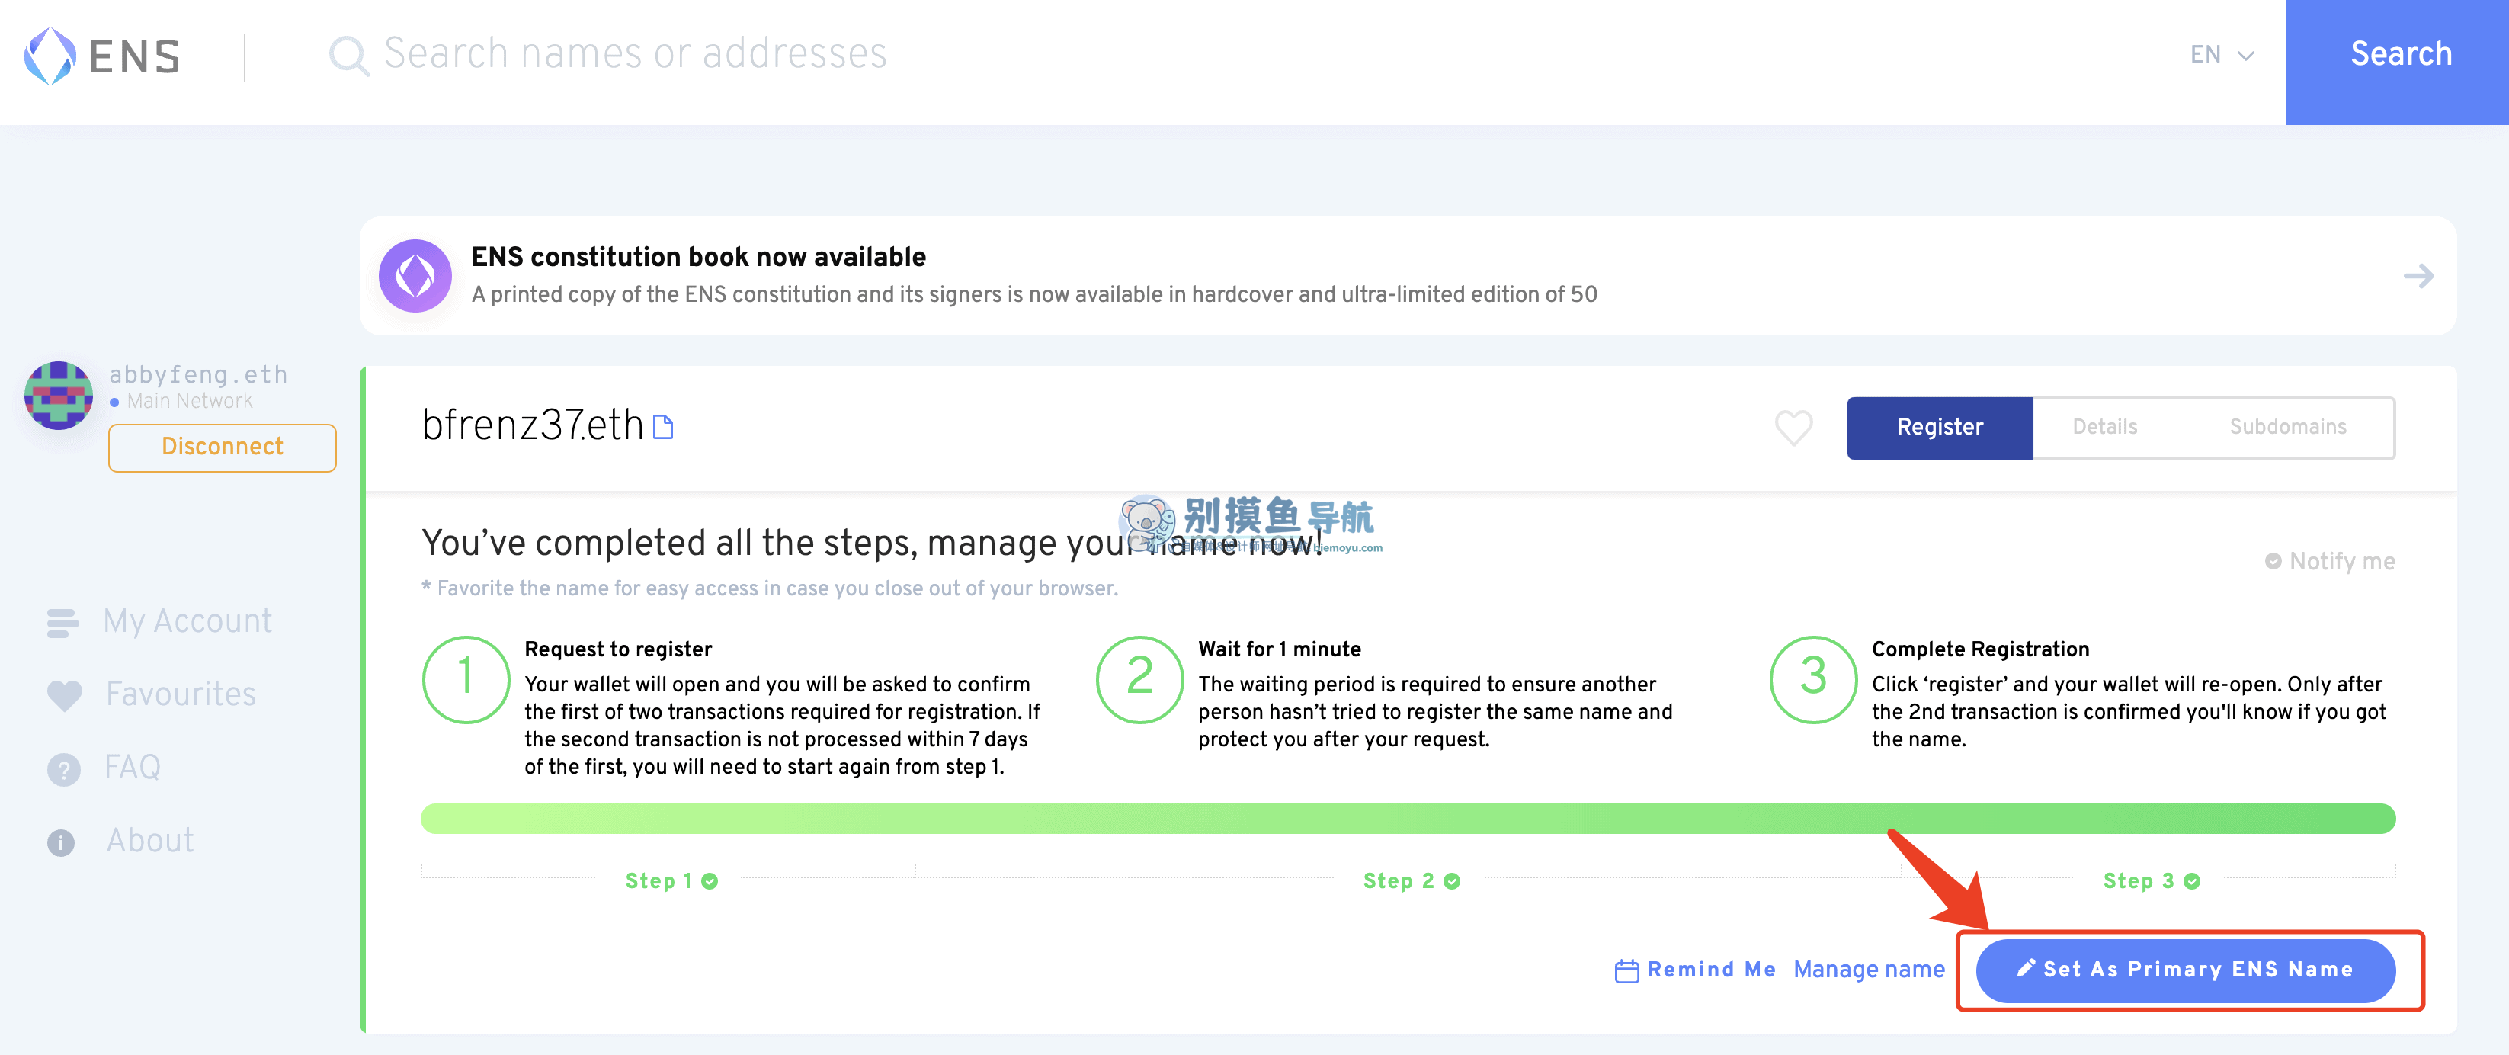Screen dimensions: 2509x1055
Task: Click the Complete Registration heading
Action: click(1980, 649)
